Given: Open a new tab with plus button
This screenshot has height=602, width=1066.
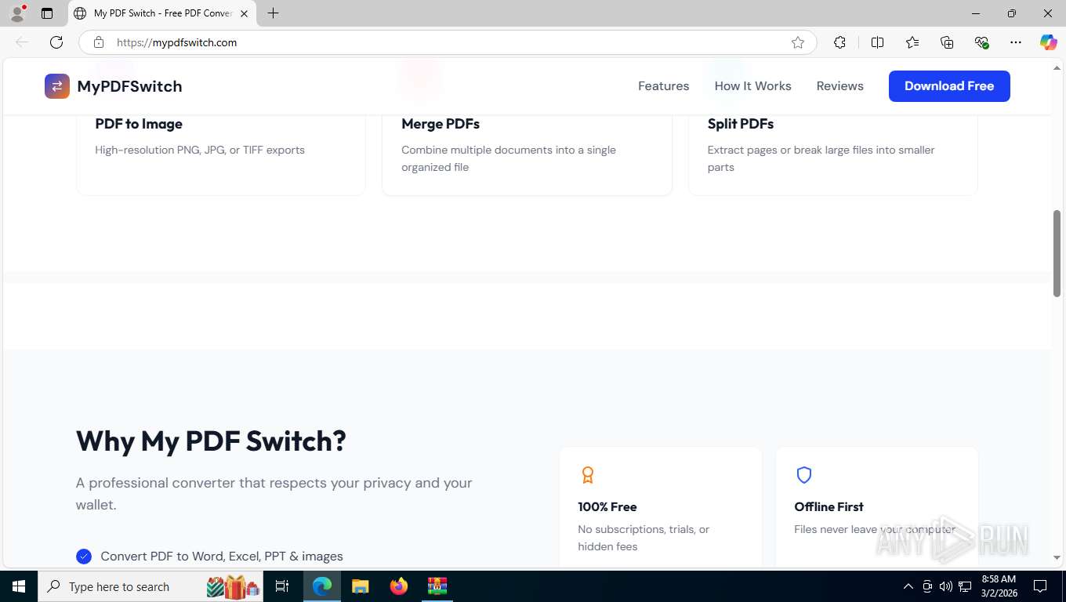Looking at the screenshot, I should (273, 13).
